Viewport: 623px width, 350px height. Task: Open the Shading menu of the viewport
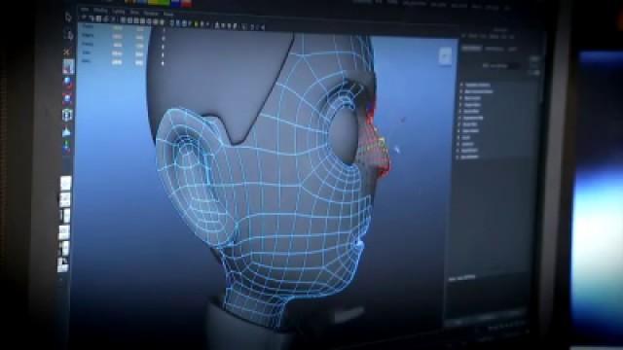coord(101,11)
